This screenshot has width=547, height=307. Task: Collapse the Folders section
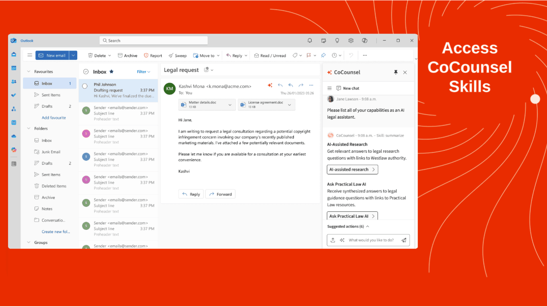[28, 128]
